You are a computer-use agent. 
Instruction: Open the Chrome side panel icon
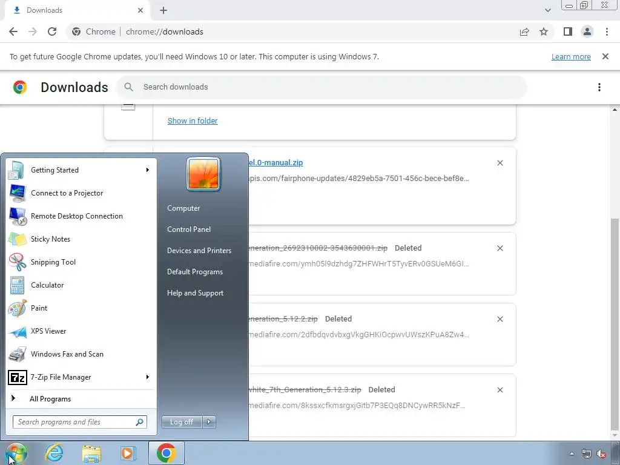coord(568,31)
